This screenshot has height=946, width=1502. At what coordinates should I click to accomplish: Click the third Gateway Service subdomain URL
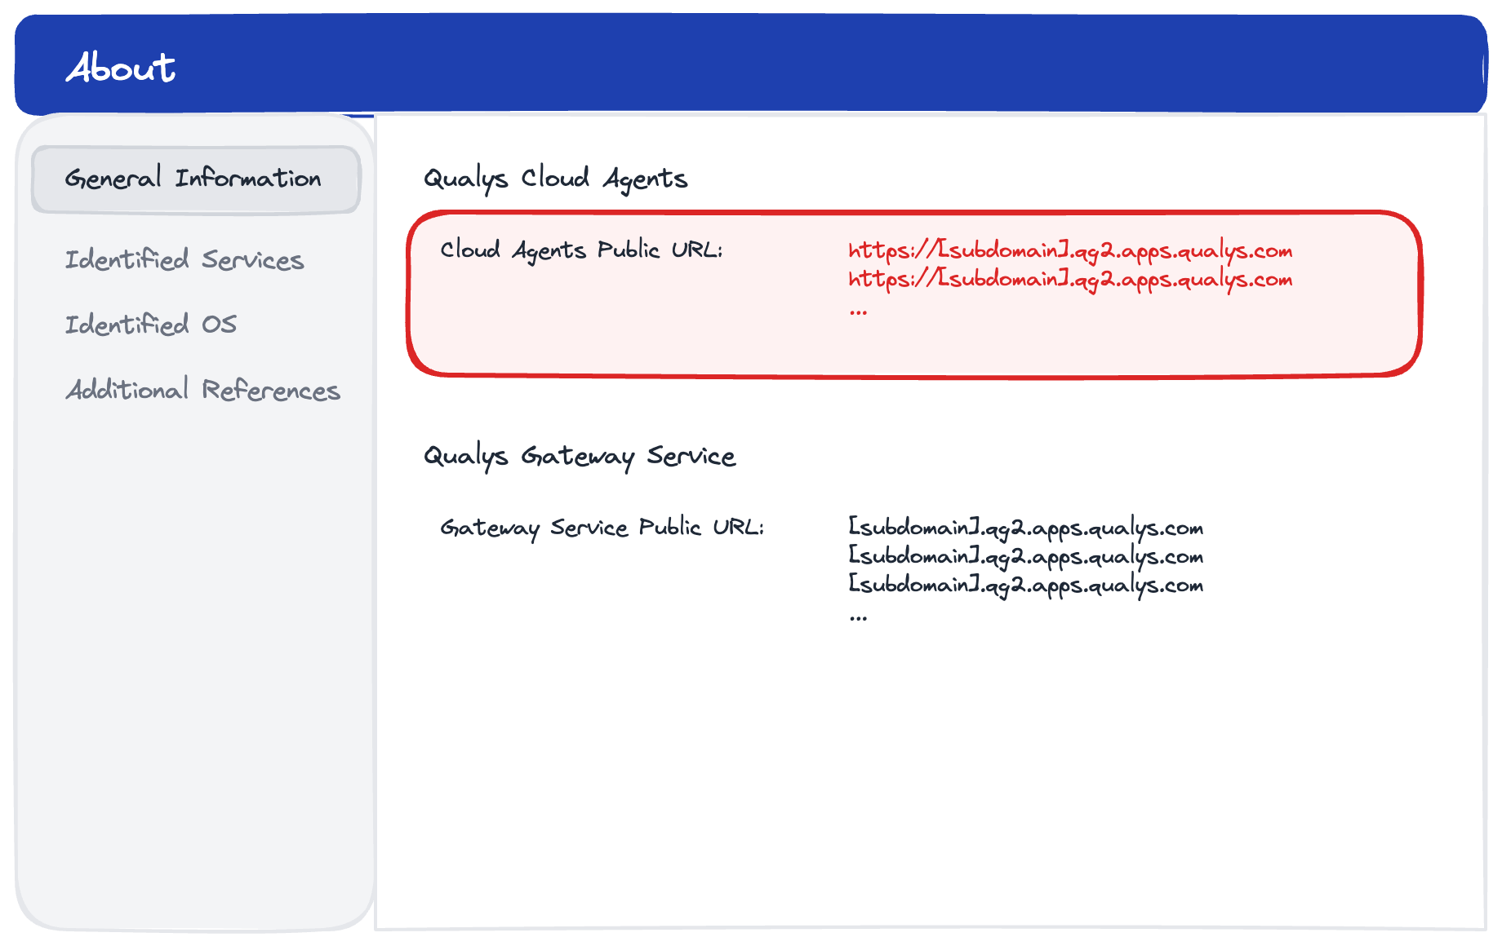[1024, 585]
